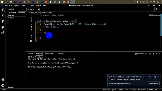
Task: Open the View menu
Action: [24, 5]
